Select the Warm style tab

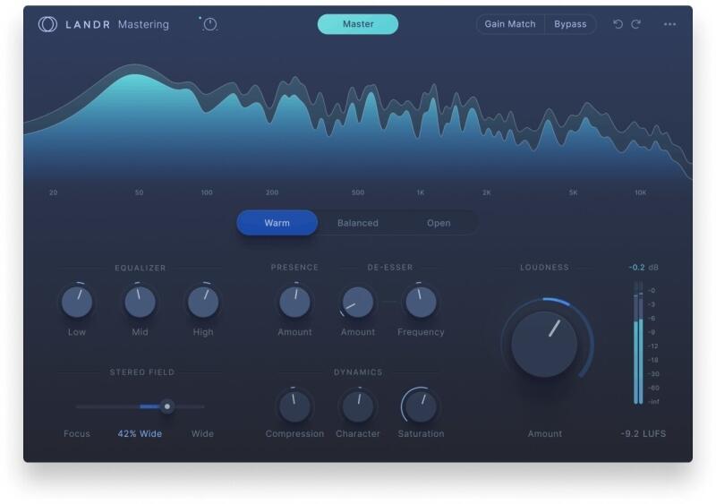pyautogui.click(x=277, y=223)
